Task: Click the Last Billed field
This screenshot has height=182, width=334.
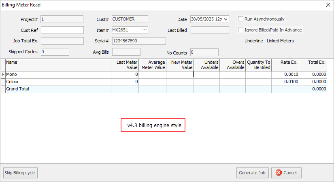Action: tap(210, 30)
